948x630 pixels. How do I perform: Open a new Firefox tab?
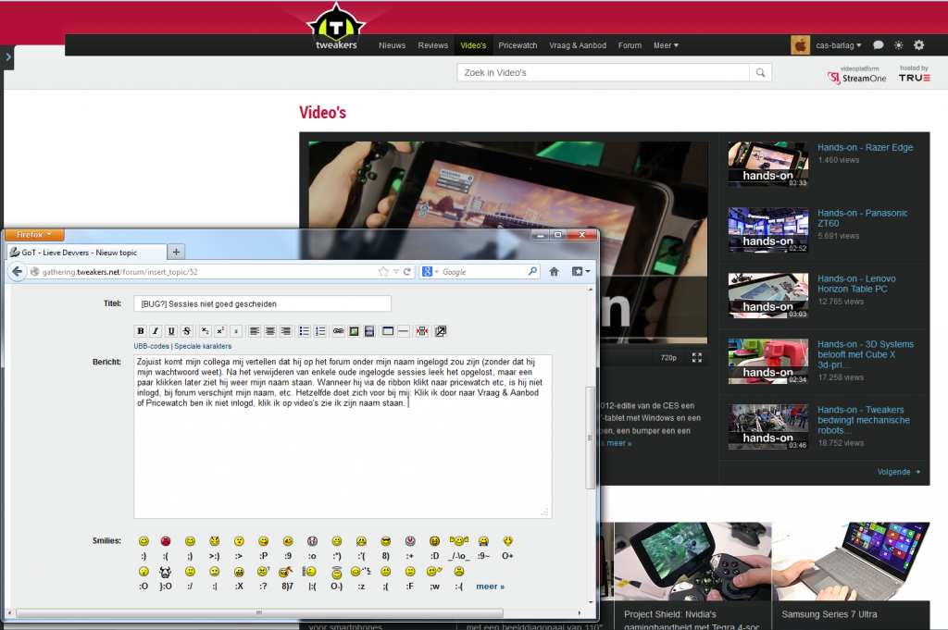click(x=177, y=252)
